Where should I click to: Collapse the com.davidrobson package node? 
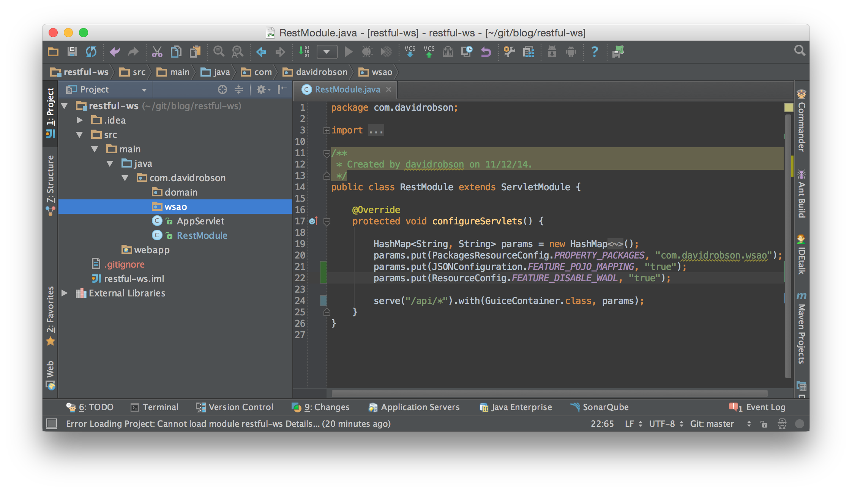pos(125,178)
